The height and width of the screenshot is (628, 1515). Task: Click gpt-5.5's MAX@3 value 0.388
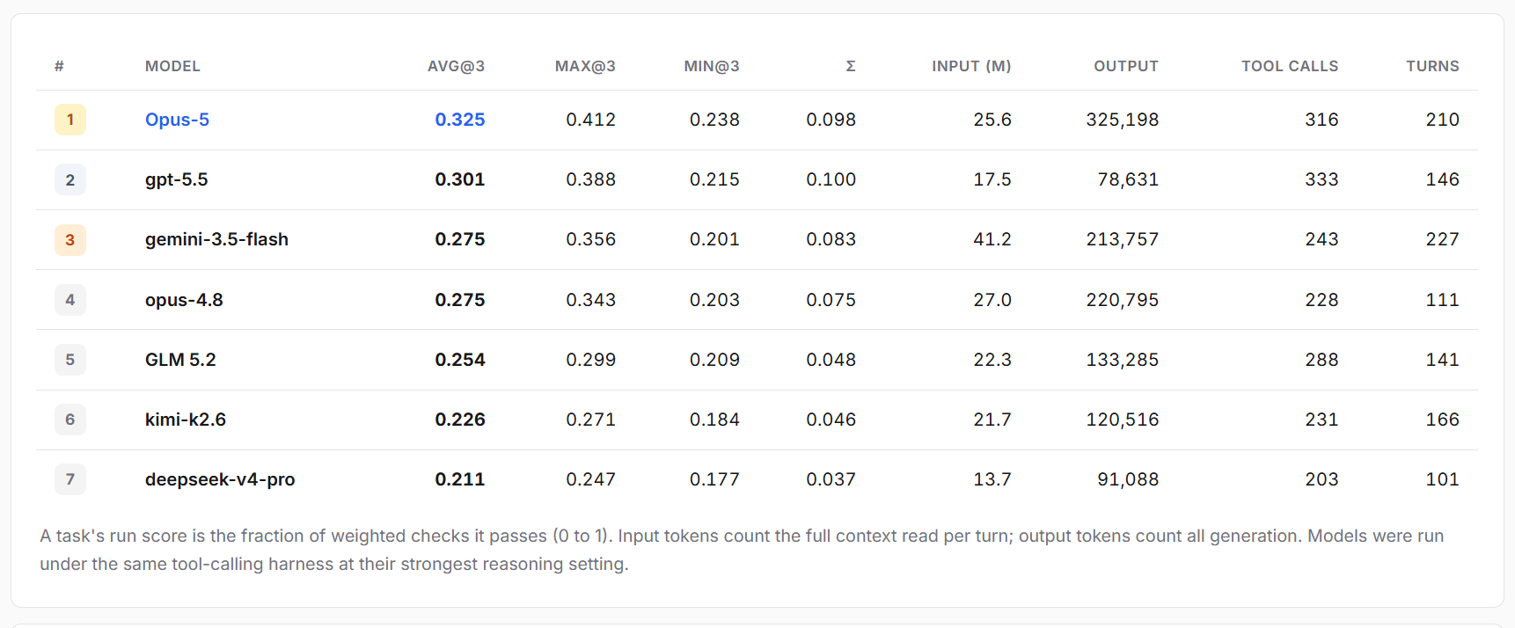591,179
